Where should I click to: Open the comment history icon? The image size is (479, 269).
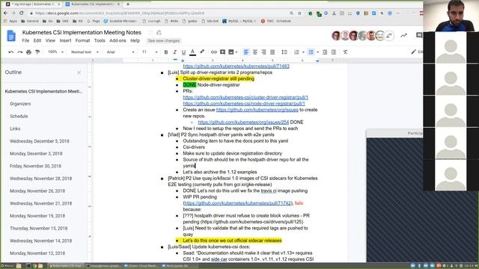[419, 35]
